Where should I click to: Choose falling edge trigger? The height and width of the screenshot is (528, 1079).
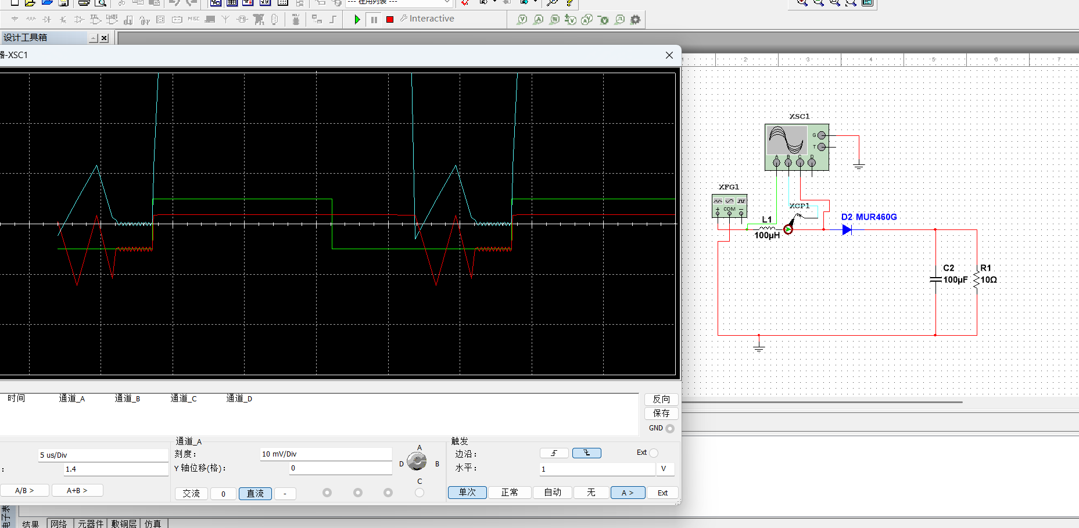[x=587, y=453]
